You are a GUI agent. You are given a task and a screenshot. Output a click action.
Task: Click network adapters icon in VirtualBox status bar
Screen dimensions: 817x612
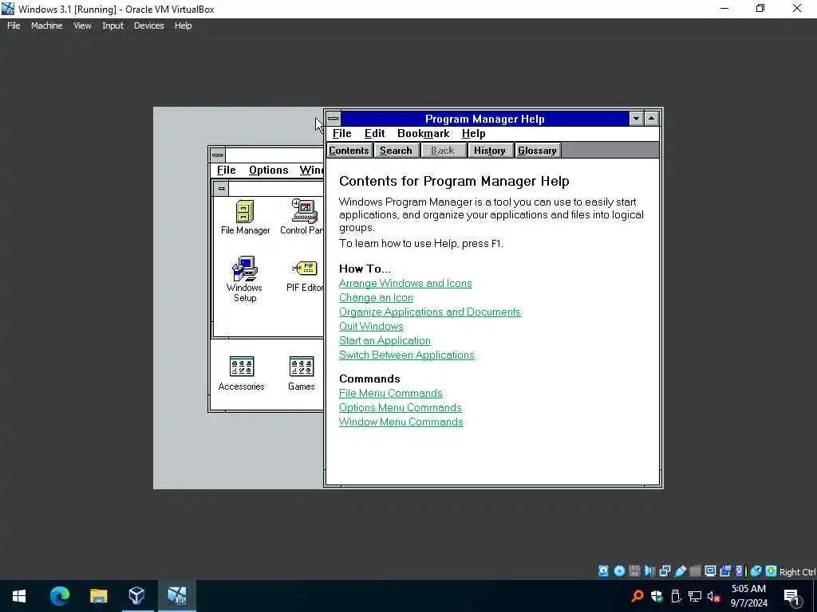pyautogui.click(x=665, y=571)
